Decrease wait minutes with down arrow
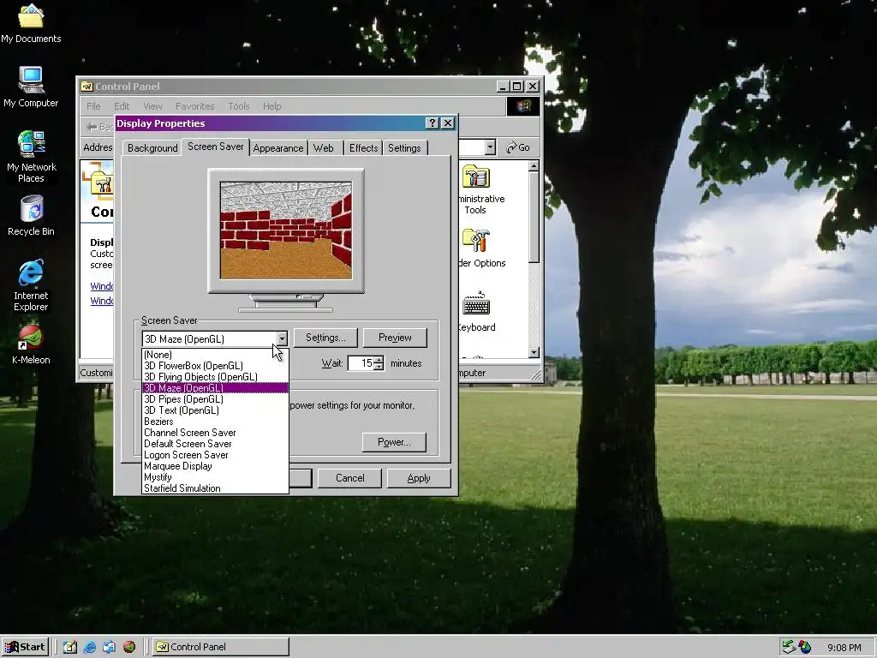The image size is (877, 658). pos(379,367)
